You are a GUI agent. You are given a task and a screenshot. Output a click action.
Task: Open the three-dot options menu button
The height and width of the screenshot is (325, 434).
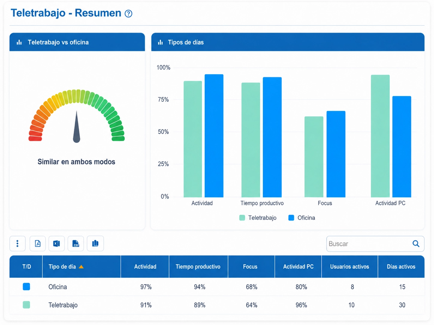tap(17, 244)
